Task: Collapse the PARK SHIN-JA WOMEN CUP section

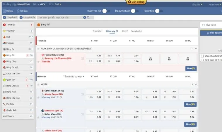Action: [x=196, y=48]
